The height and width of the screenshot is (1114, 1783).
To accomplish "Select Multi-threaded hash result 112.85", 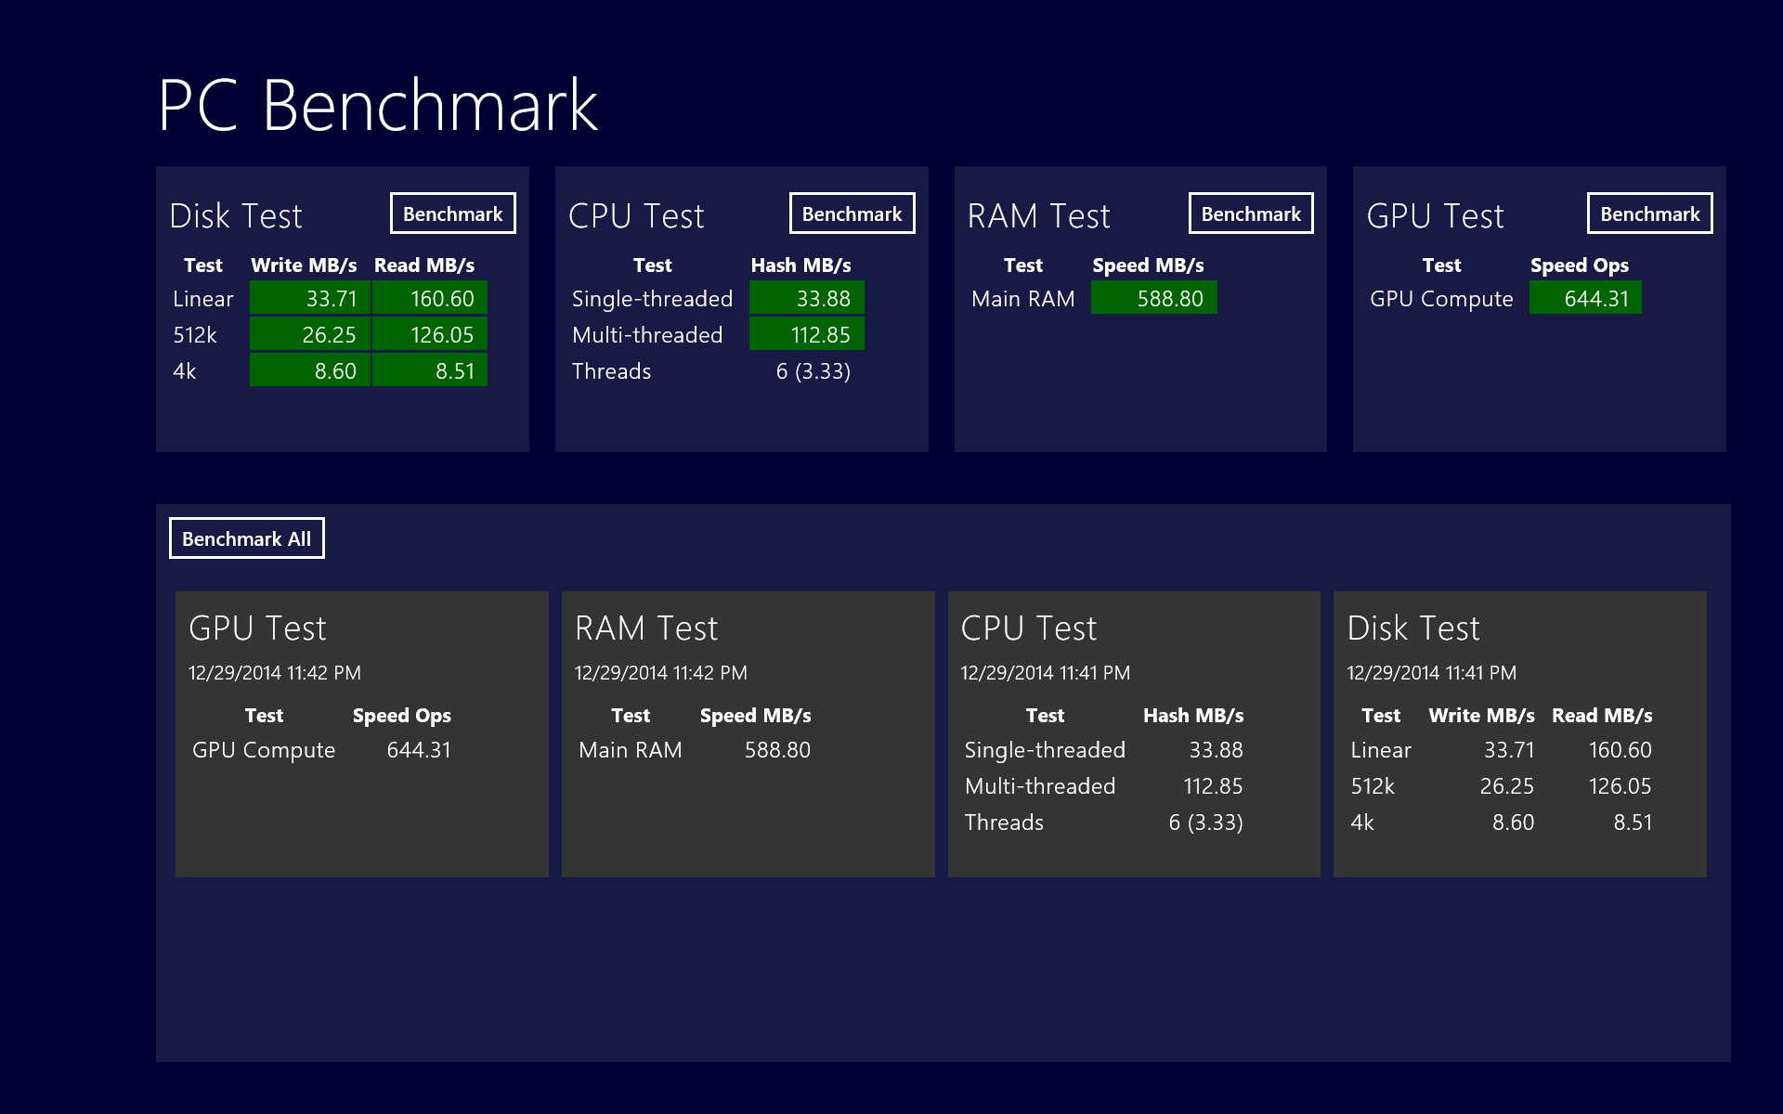I will tap(806, 334).
